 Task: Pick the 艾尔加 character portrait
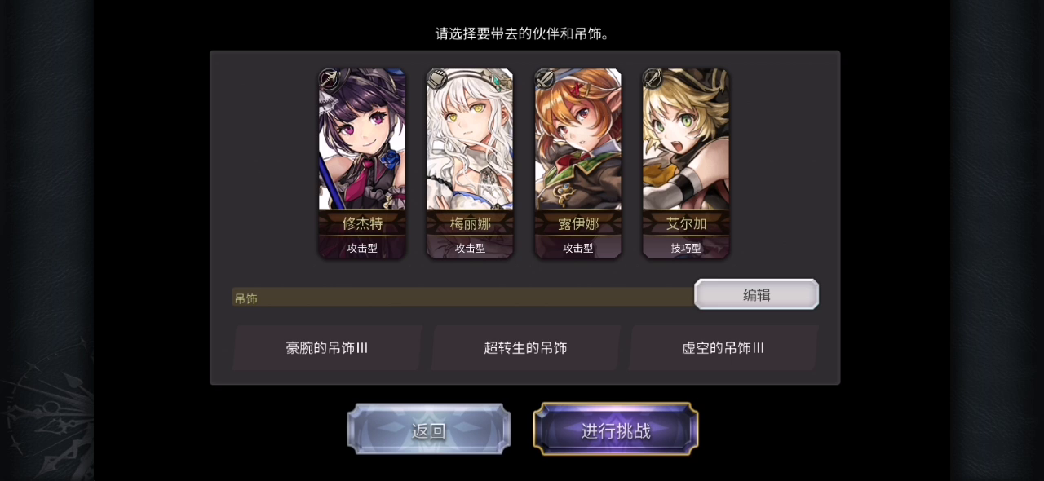point(686,139)
